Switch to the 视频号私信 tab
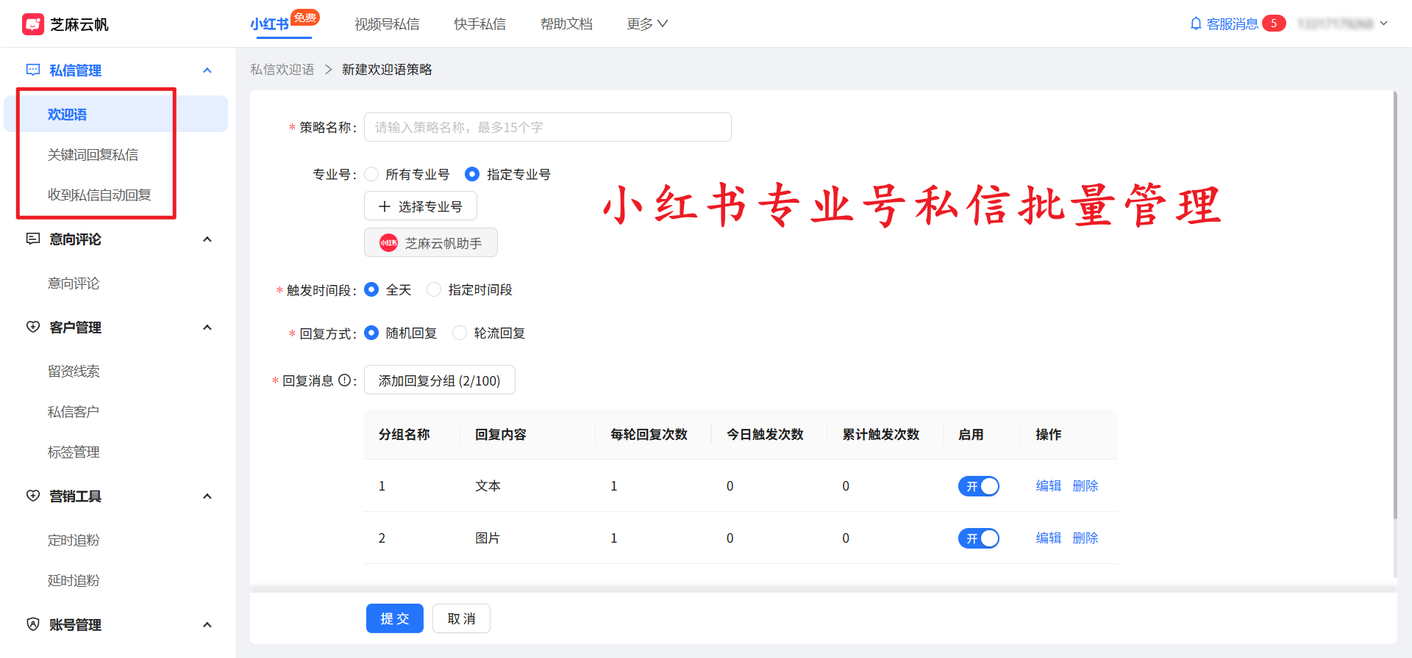This screenshot has height=658, width=1412. pos(387,24)
